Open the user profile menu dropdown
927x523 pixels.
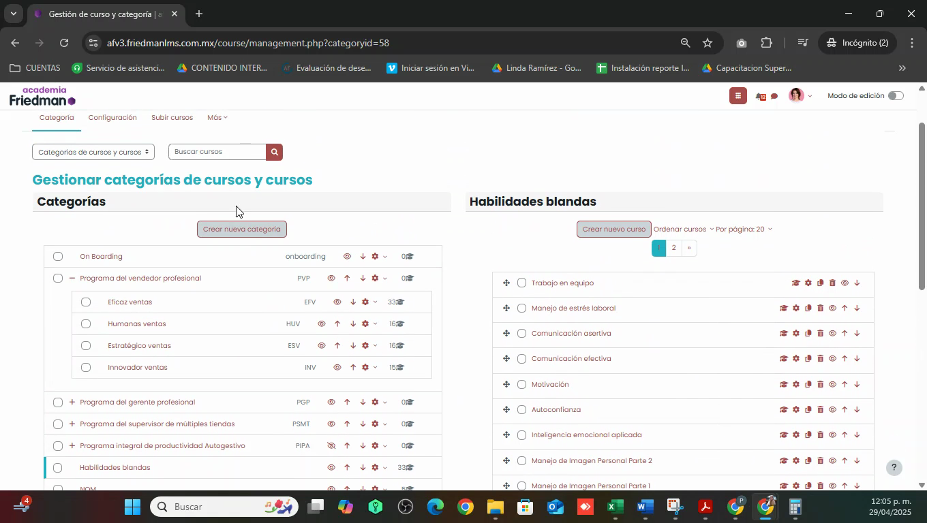point(800,96)
